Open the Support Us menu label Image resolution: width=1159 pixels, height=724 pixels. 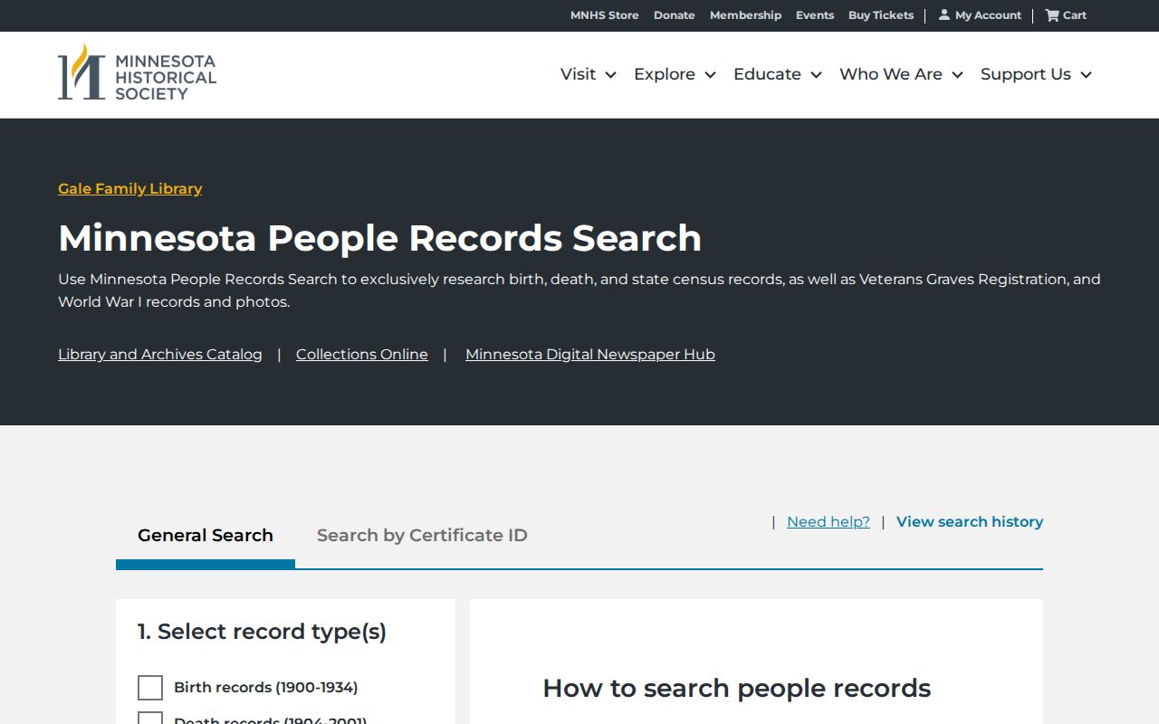(x=1026, y=74)
